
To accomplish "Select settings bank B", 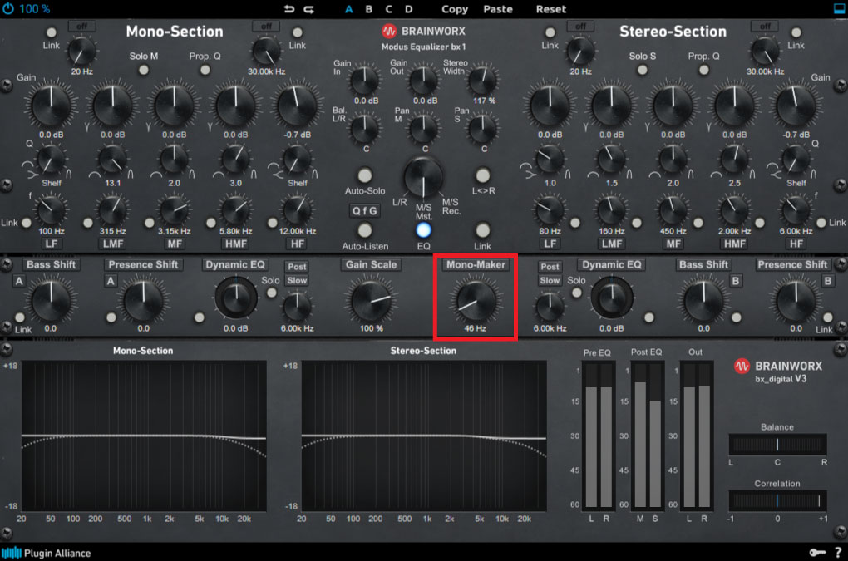I will pyautogui.click(x=369, y=9).
